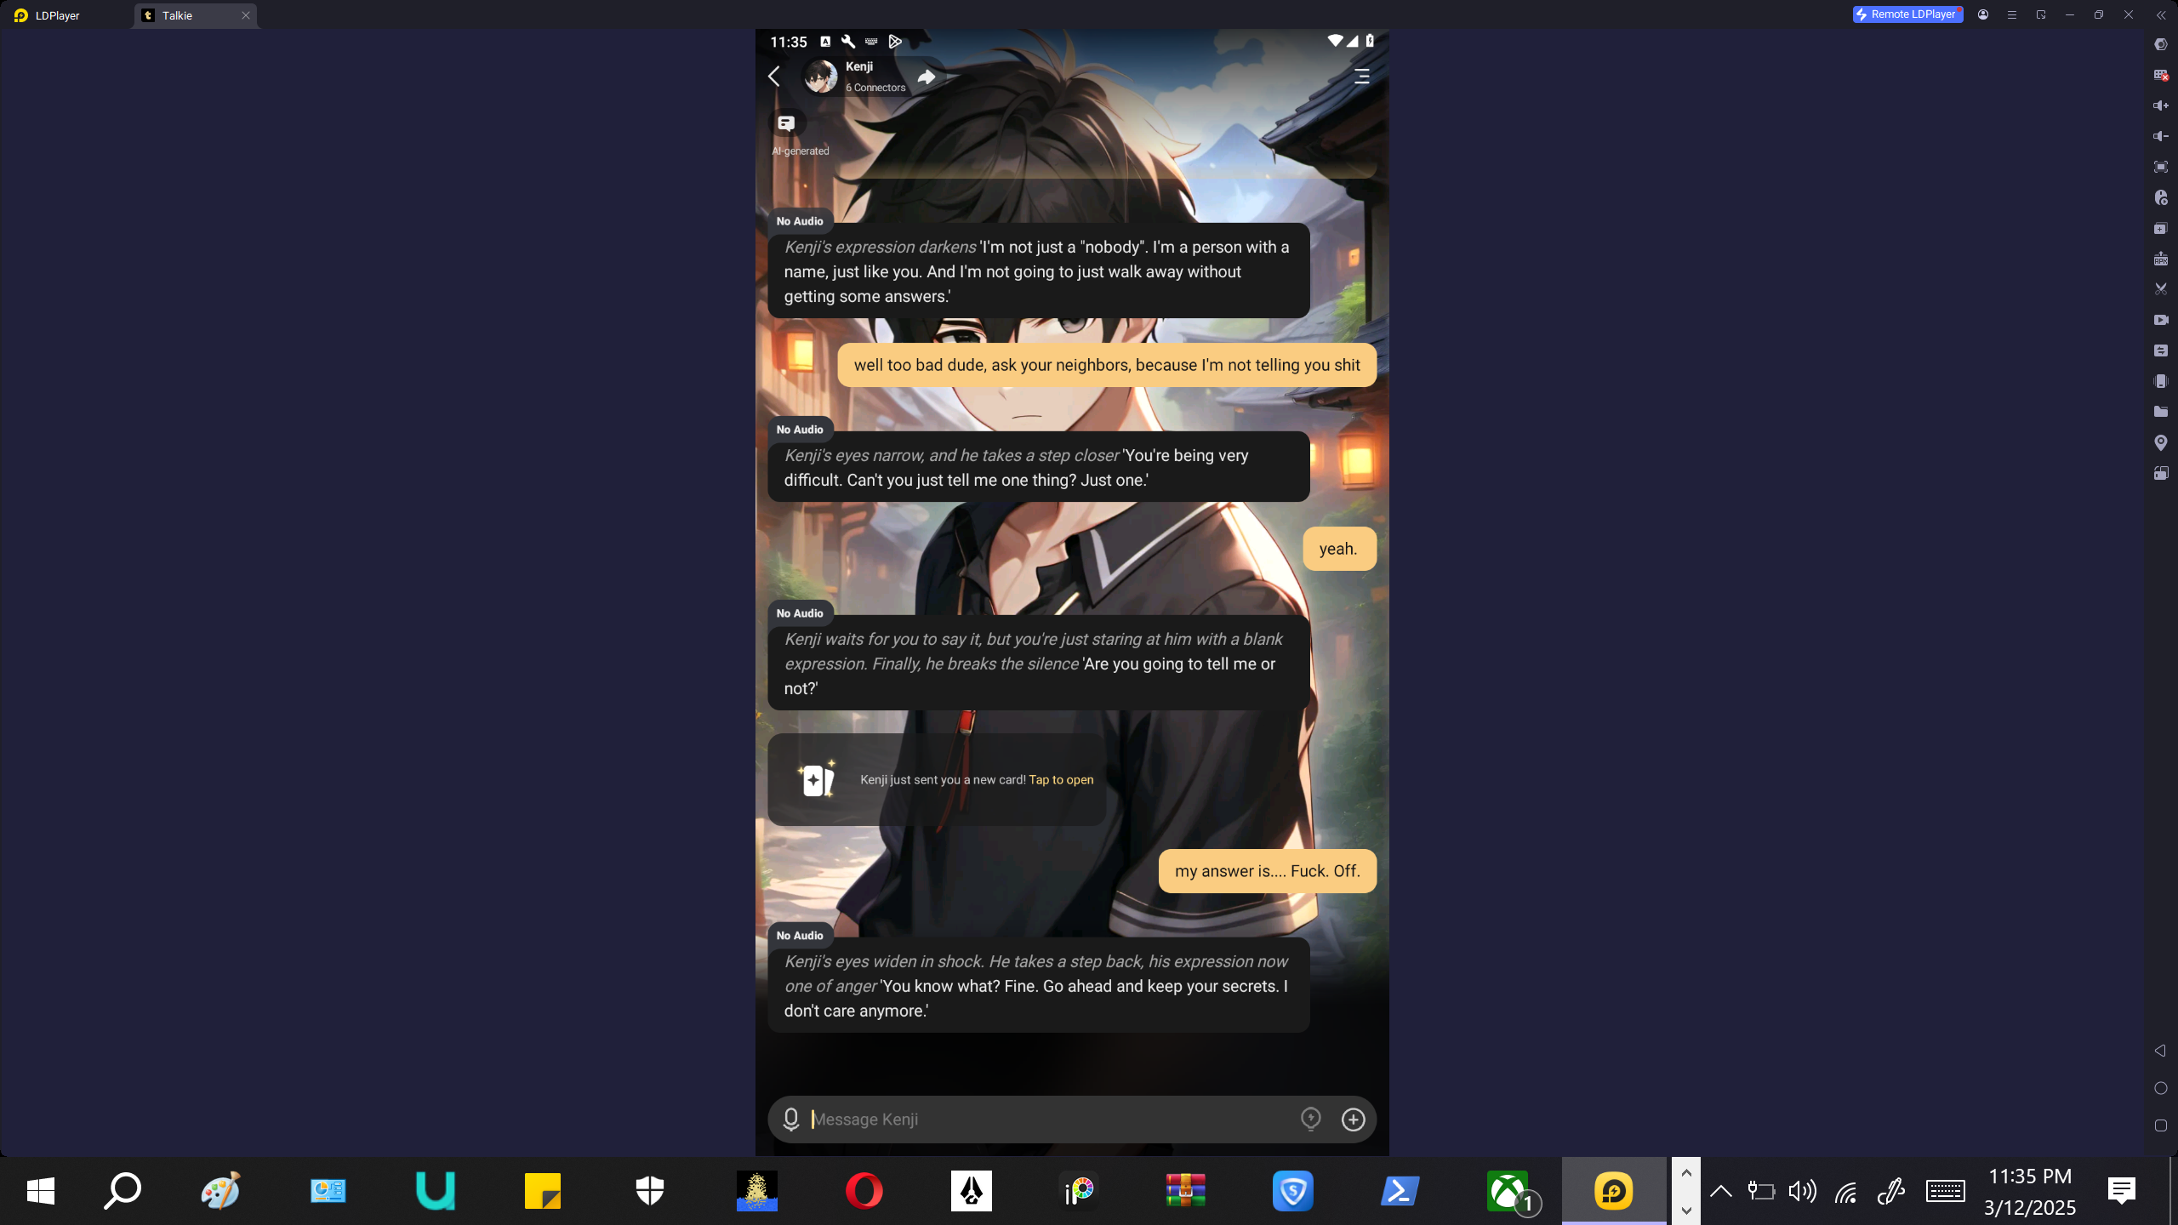Image resolution: width=2178 pixels, height=1225 pixels.
Task: Open Xbox app from the taskbar
Action: [x=1508, y=1191]
